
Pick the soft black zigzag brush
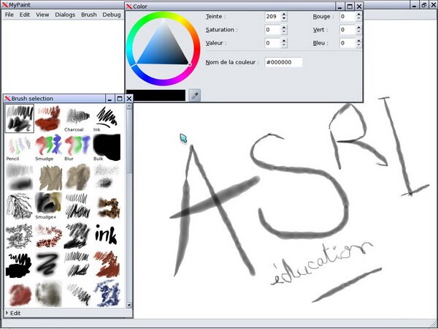[x=48, y=264]
